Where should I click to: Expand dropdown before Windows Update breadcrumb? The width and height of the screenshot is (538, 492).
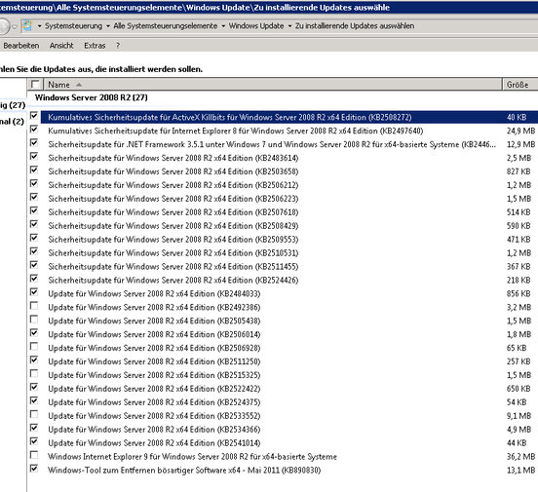pyautogui.click(x=223, y=26)
